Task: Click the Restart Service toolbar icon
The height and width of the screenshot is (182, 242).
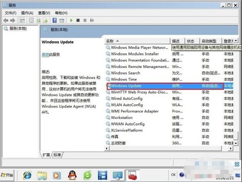Action: [x=92, y=20]
